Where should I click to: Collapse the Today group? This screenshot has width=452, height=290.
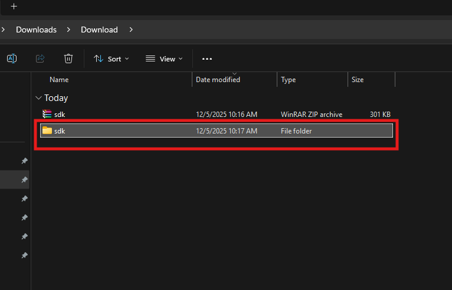pos(39,98)
